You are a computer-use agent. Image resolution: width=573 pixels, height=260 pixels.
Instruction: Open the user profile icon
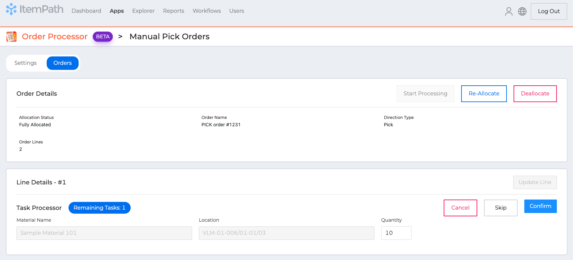tap(509, 11)
